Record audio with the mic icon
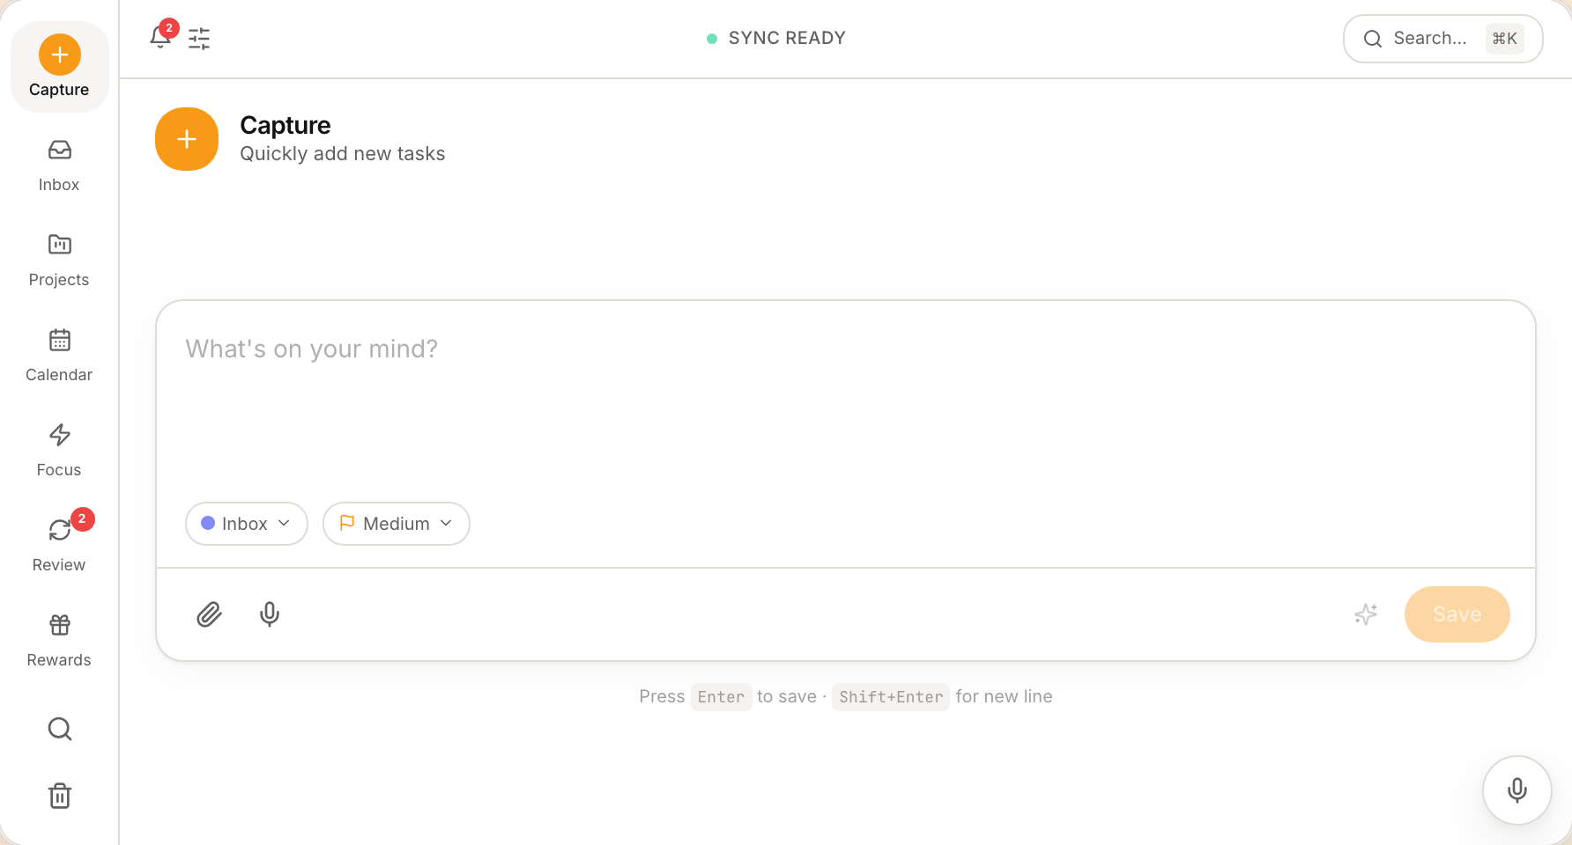The image size is (1572, 845). (269, 614)
